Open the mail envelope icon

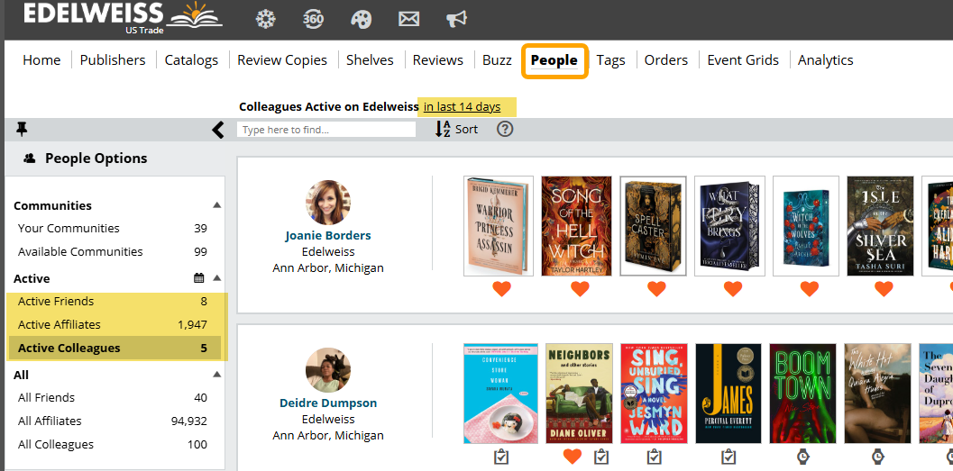click(408, 19)
